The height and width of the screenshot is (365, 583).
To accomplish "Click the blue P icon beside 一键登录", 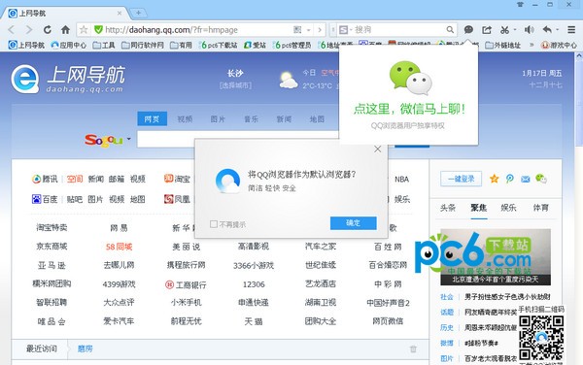I will coord(510,179).
